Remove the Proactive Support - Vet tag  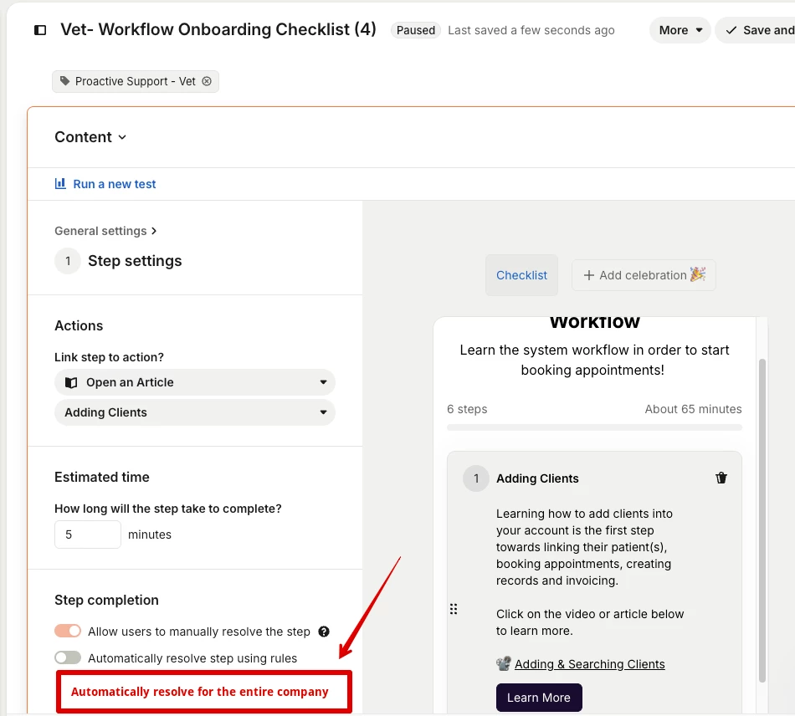(x=207, y=81)
